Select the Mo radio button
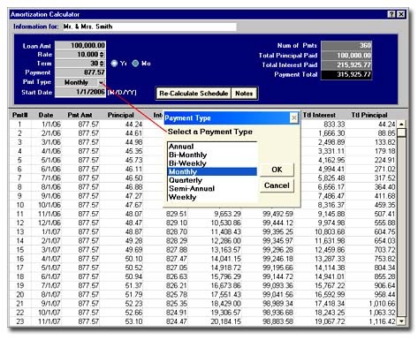 [x=135, y=64]
